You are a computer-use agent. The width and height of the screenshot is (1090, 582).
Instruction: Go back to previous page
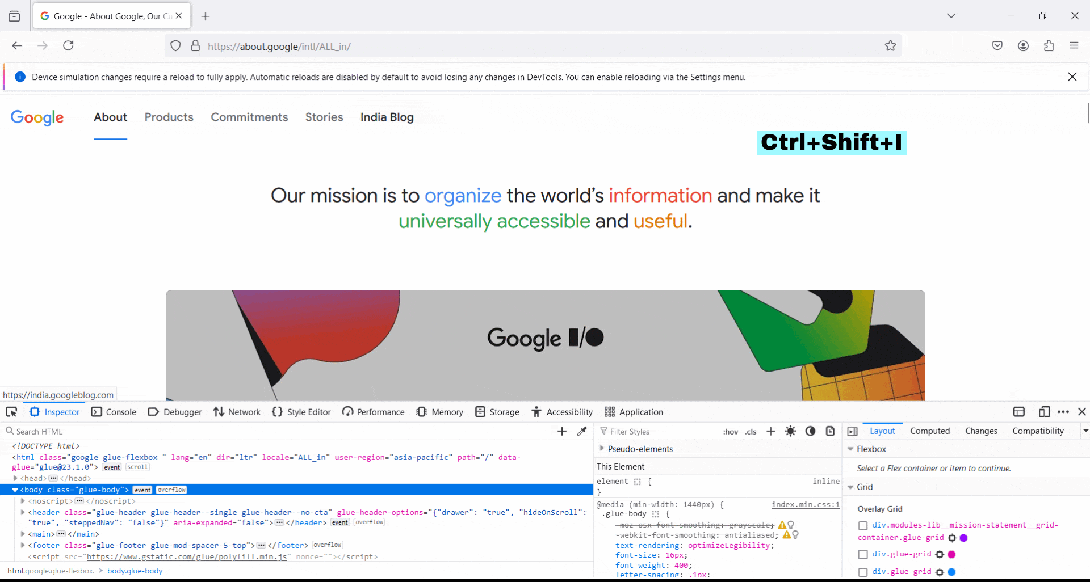[17, 45]
